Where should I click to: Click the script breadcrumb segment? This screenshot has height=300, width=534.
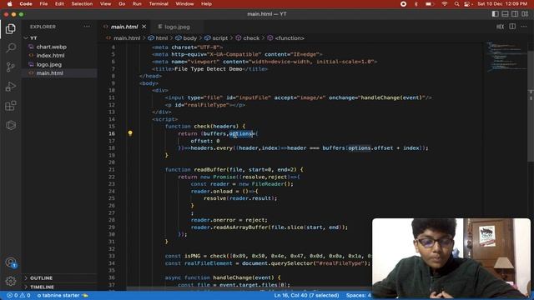[x=219, y=38]
